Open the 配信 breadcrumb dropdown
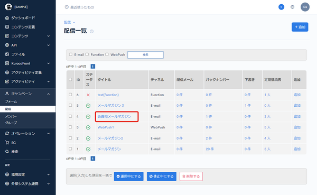The image size is (317, 195). pyautogui.click(x=70, y=22)
